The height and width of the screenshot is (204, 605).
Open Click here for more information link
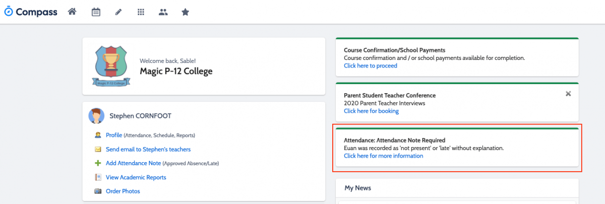tap(384, 156)
